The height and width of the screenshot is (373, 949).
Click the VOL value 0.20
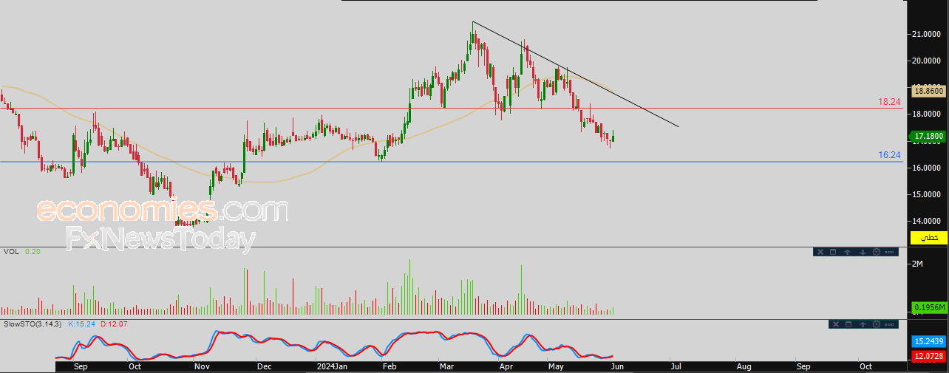[33, 252]
